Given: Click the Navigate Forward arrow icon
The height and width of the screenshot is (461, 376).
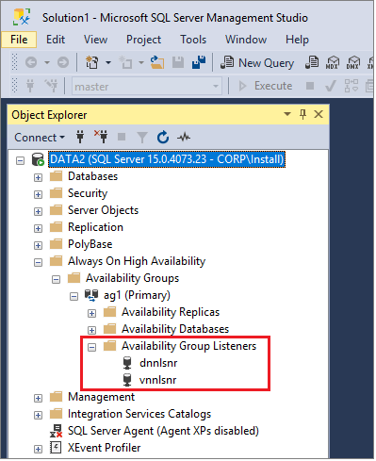Looking at the screenshot, I should tap(63, 62).
